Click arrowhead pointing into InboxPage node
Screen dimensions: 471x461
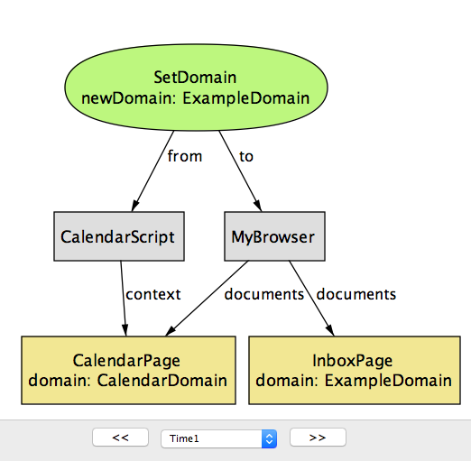[x=330, y=330]
